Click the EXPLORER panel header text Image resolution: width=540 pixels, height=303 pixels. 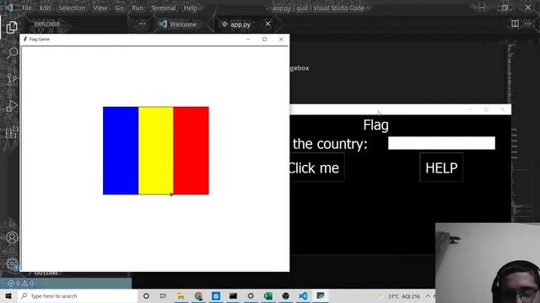click(x=47, y=24)
